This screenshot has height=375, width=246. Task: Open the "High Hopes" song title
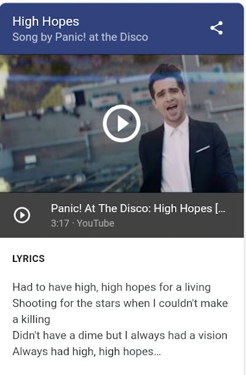46,22
